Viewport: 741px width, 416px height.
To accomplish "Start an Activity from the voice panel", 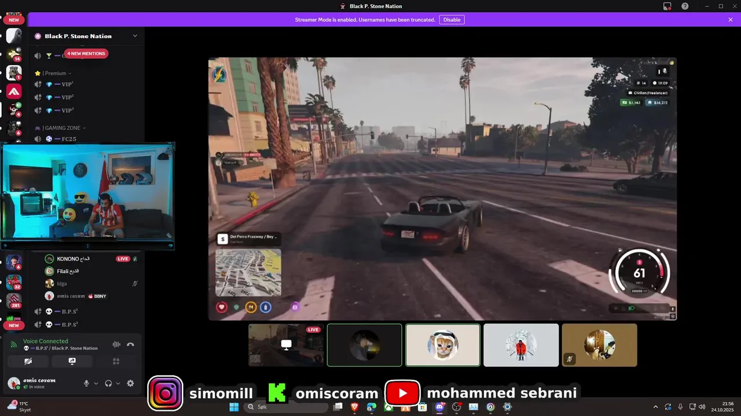I will [x=116, y=361].
